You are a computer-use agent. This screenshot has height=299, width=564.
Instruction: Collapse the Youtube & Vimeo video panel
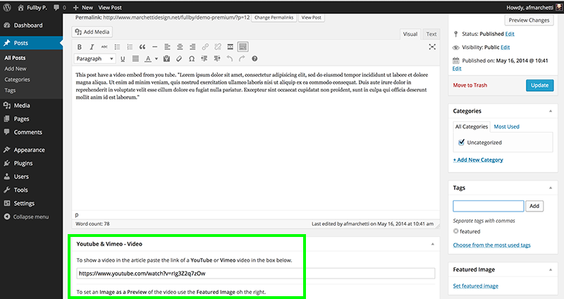432,244
